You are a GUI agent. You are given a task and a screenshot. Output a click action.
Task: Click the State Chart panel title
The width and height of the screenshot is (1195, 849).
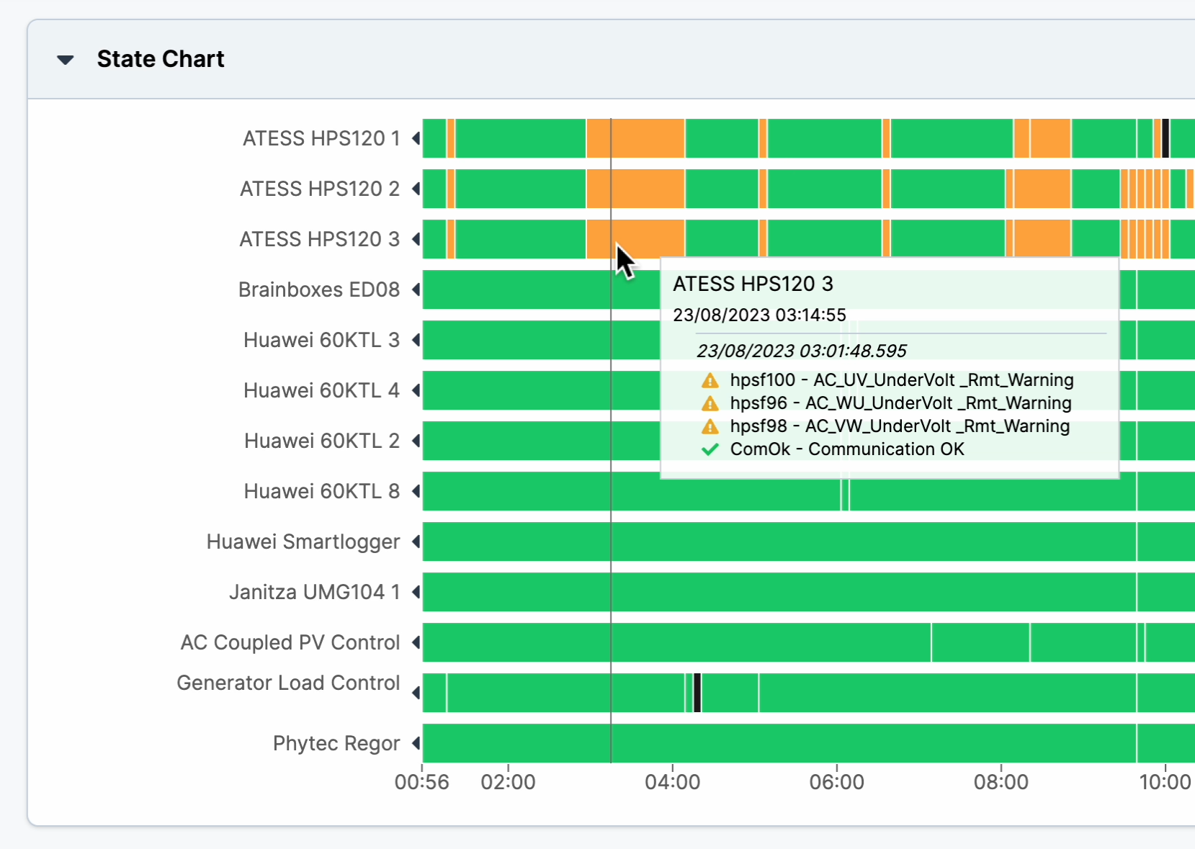pos(161,59)
